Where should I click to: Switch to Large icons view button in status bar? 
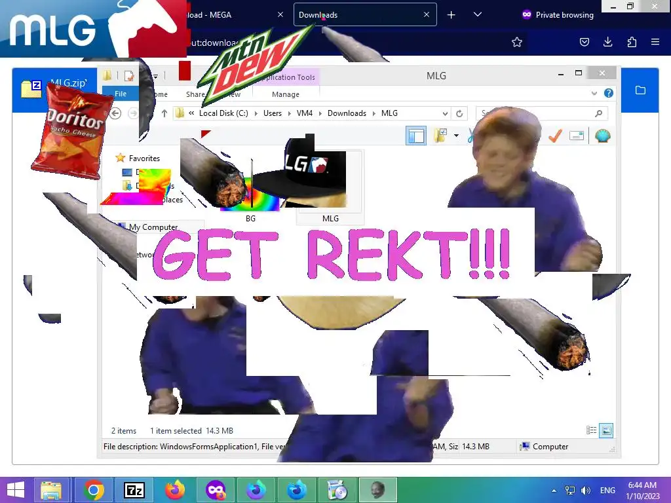pyautogui.click(x=606, y=430)
